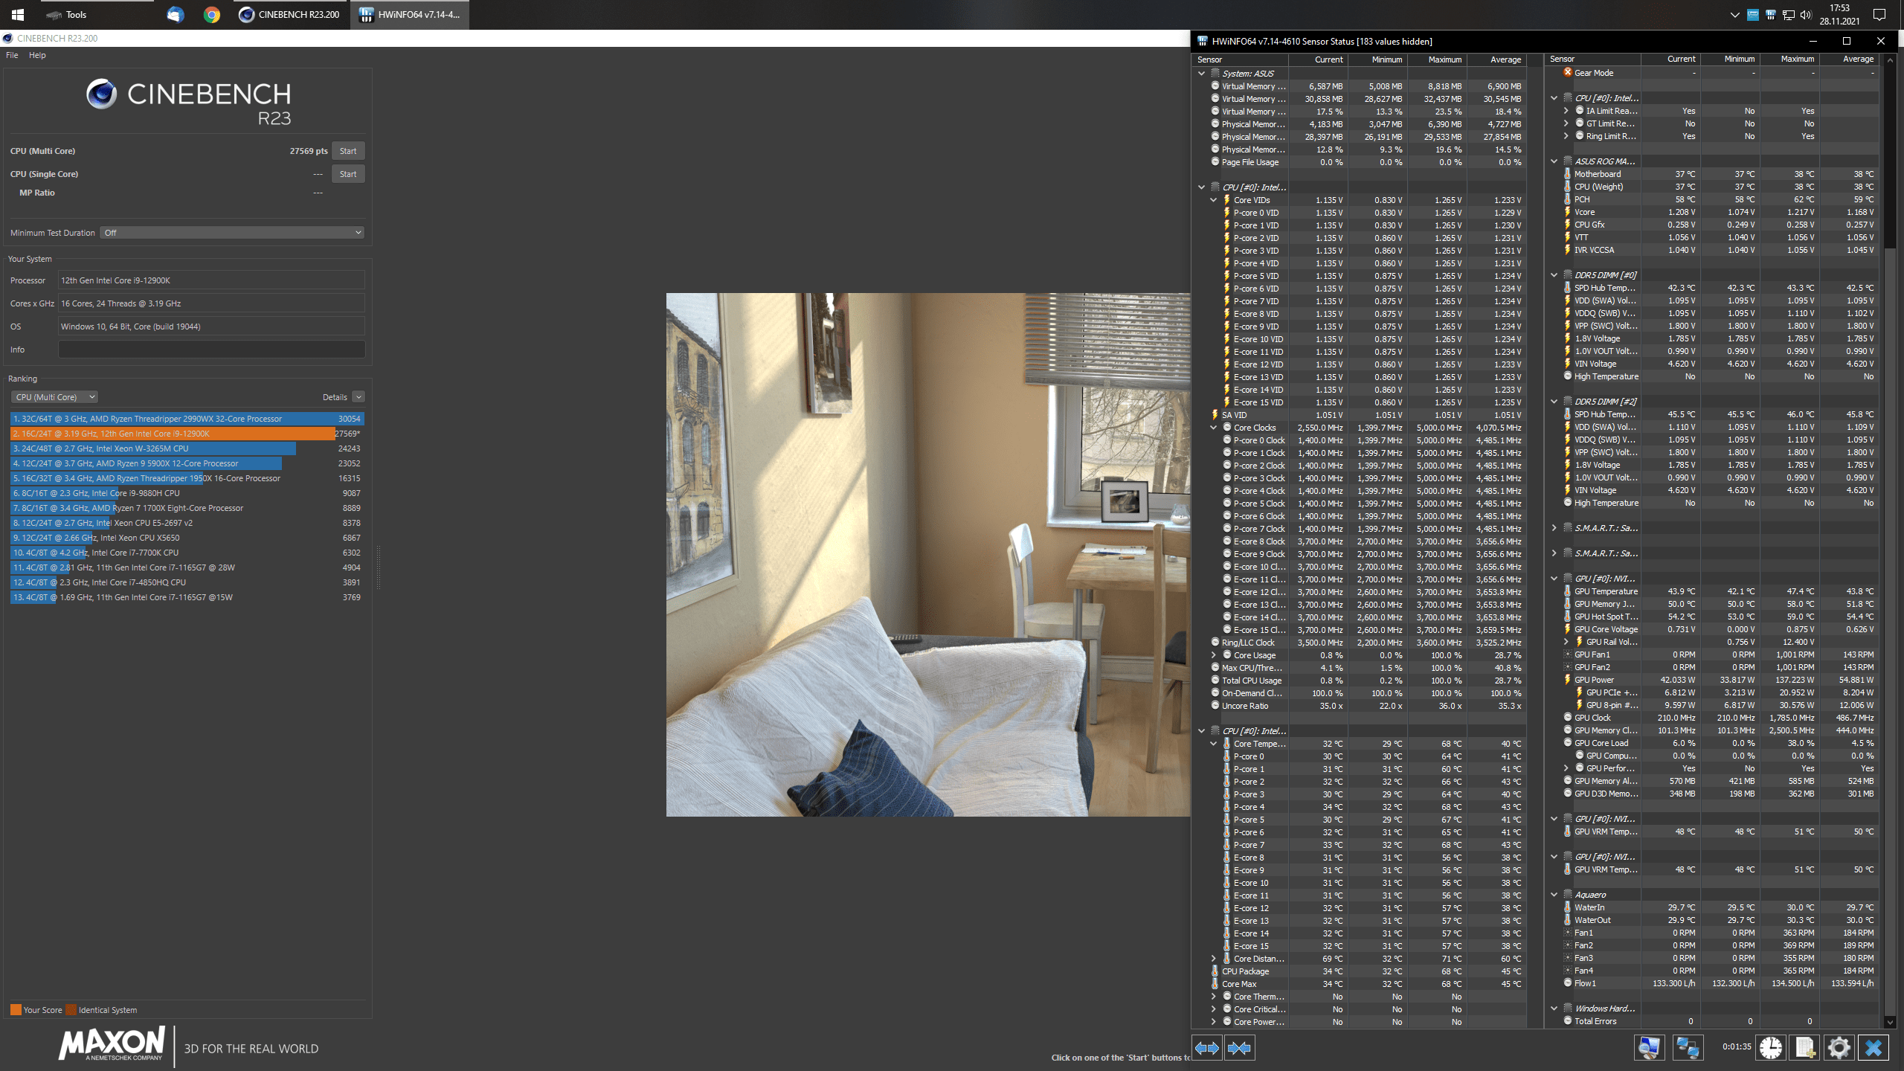Start logging with sheet-plus icon

1805,1048
